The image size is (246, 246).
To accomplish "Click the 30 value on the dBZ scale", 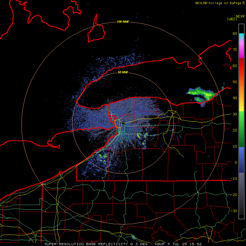I will (235, 114).
